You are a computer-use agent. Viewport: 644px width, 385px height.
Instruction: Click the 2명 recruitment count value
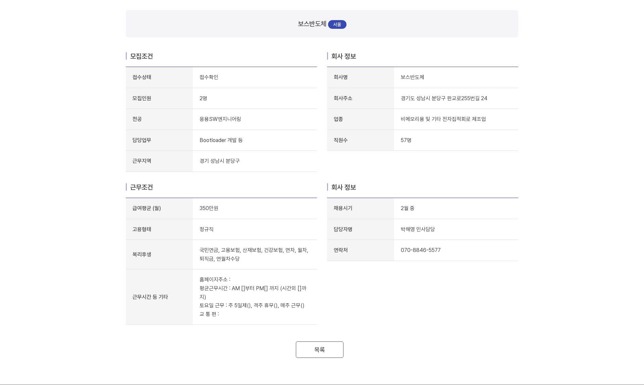tap(203, 98)
